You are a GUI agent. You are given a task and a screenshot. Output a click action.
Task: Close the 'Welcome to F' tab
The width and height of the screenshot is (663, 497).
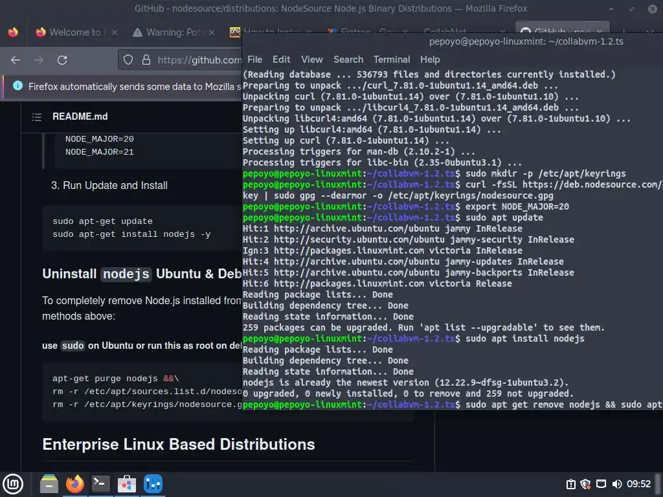pyautogui.click(x=114, y=32)
